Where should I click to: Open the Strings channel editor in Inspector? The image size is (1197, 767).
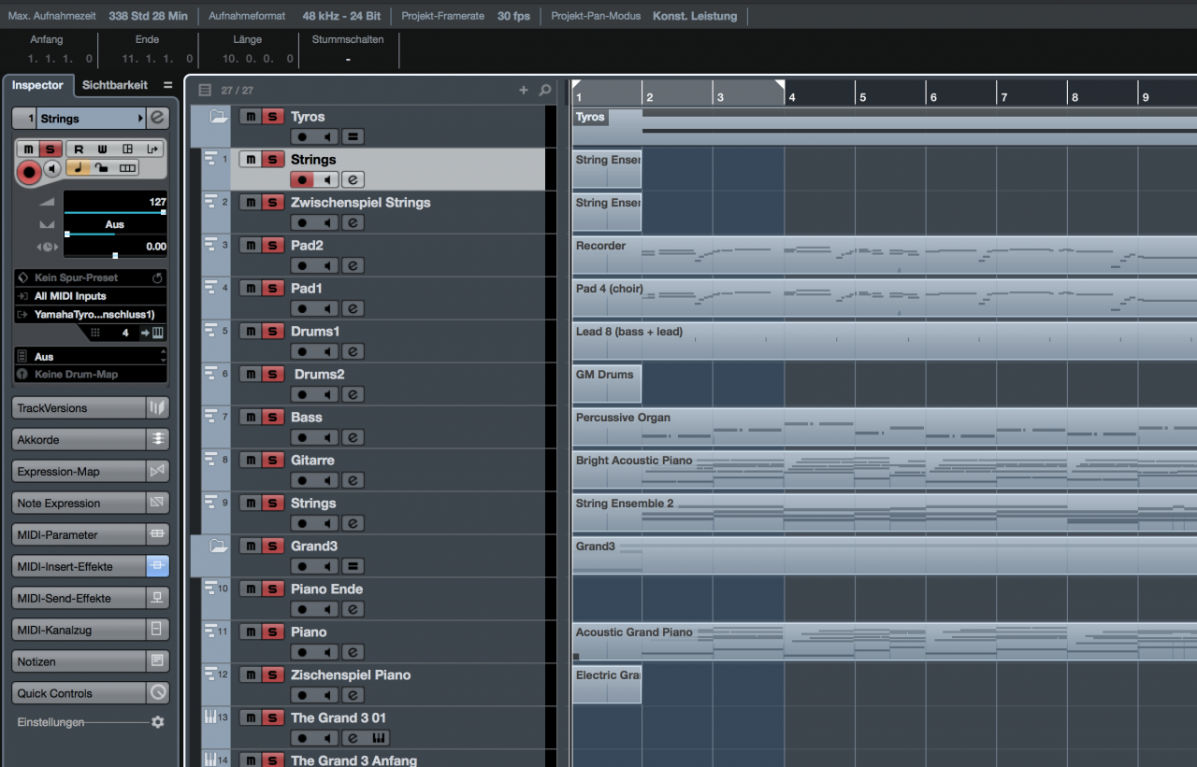[157, 118]
